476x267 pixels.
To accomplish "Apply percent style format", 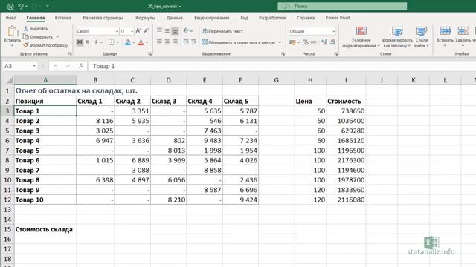I will click(306, 42).
